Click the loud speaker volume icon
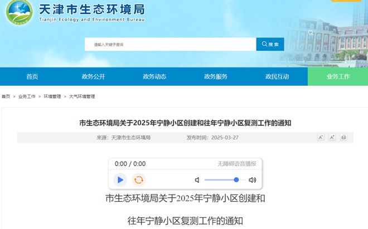 (x=252, y=180)
